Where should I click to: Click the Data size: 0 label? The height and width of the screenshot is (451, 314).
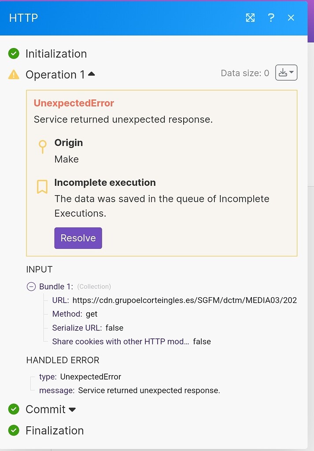[x=245, y=73]
